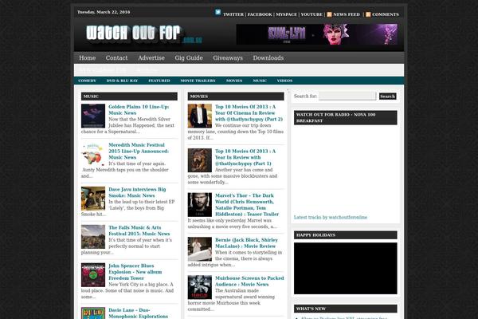Viewport: 478px width, 319px height.
Task: Click the Music section header
Action: [x=129, y=96]
